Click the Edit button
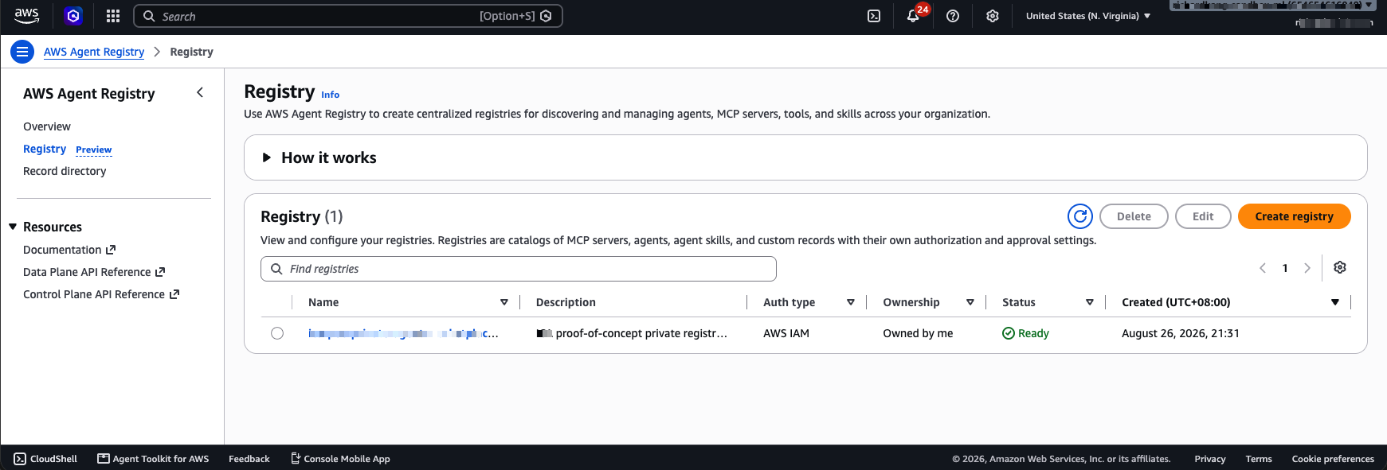 point(1203,216)
